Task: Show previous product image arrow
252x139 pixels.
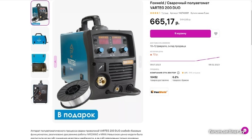Action: 55,62
